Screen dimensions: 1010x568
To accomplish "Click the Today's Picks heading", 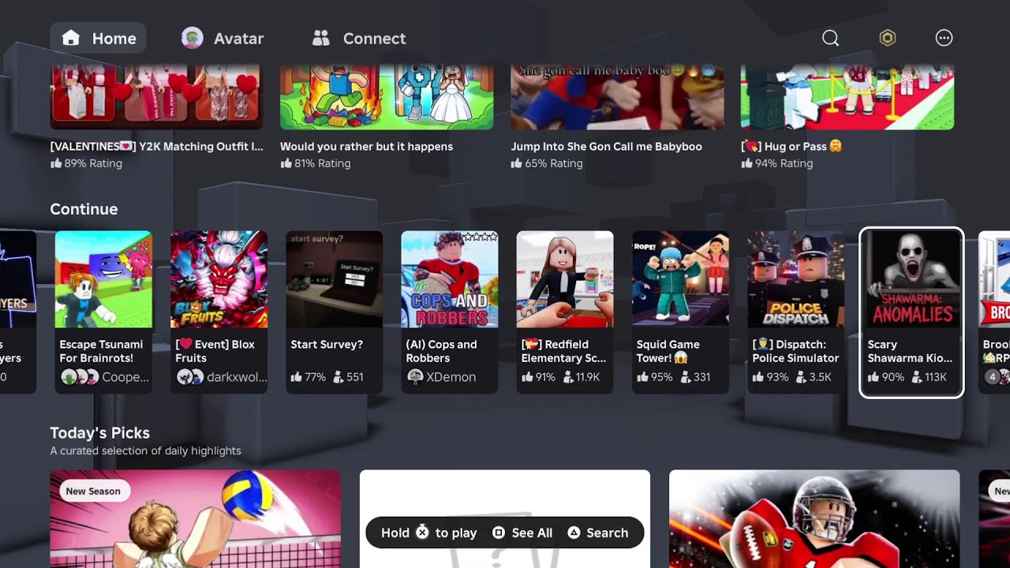I will pos(99,432).
